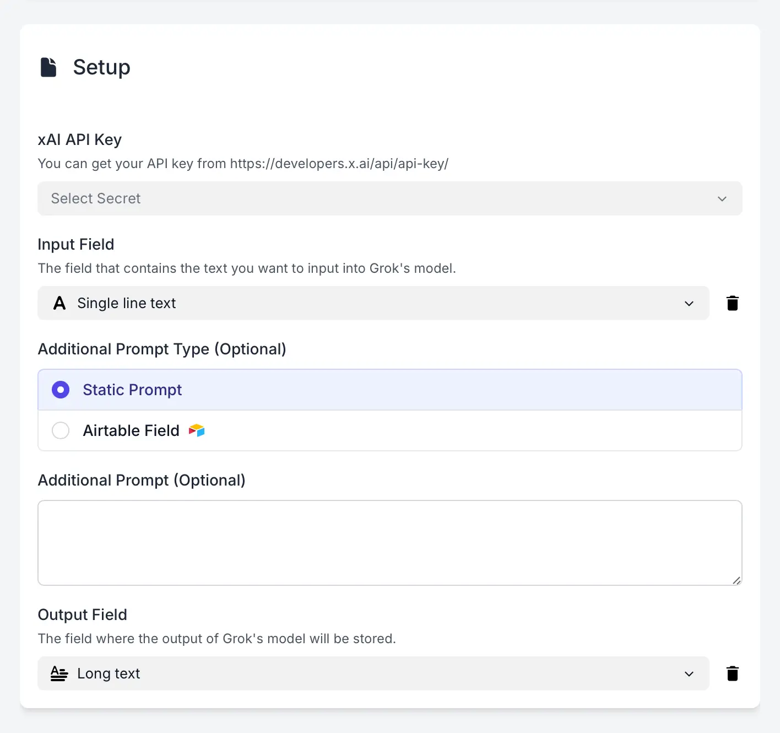This screenshot has height=733, width=780.
Task: Delete the Output Field using its trash icon
Action: click(x=732, y=673)
